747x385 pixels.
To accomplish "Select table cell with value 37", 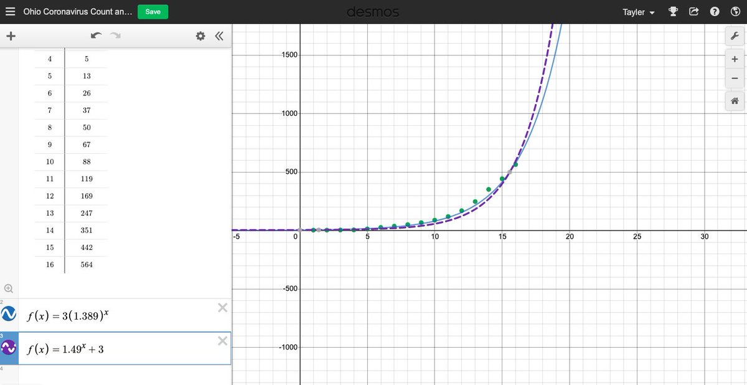I will click(x=87, y=110).
